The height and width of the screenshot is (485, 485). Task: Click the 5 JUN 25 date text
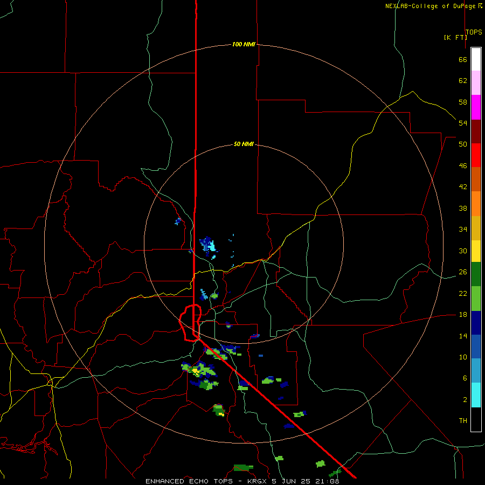click(x=291, y=481)
